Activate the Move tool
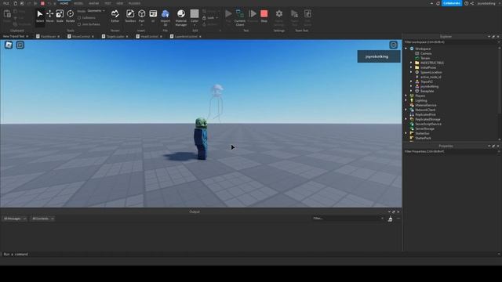This screenshot has height=282, width=502. 50,16
